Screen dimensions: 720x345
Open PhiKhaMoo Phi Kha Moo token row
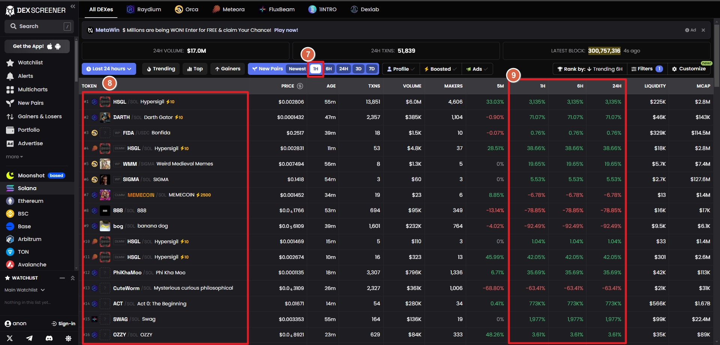pos(397,272)
